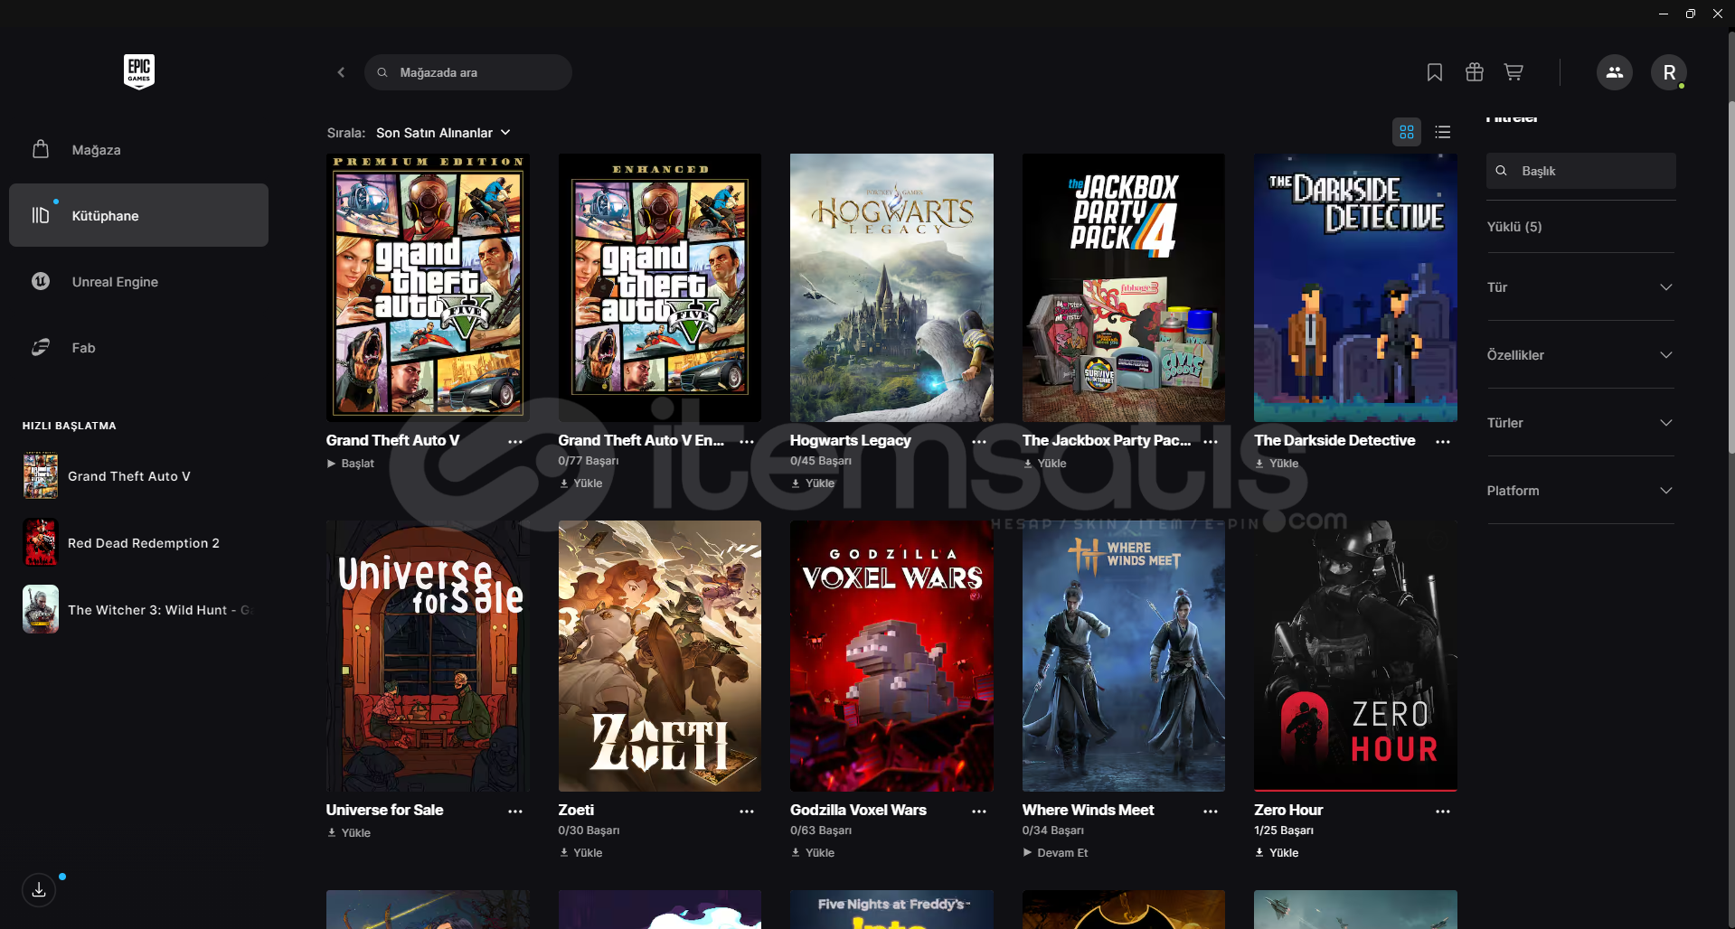Launch The Witcher 3 from quick launch
Viewport: 1735px width, 929px height.
pos(138,610)
